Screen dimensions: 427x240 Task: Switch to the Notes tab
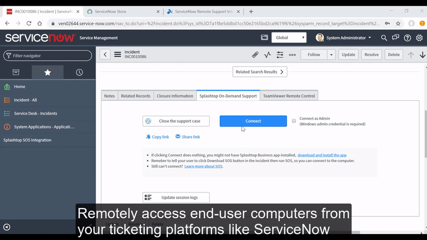(109, 96)
